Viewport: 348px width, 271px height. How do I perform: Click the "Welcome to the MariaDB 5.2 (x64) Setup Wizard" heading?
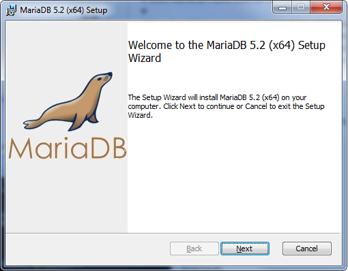(227, 52)
